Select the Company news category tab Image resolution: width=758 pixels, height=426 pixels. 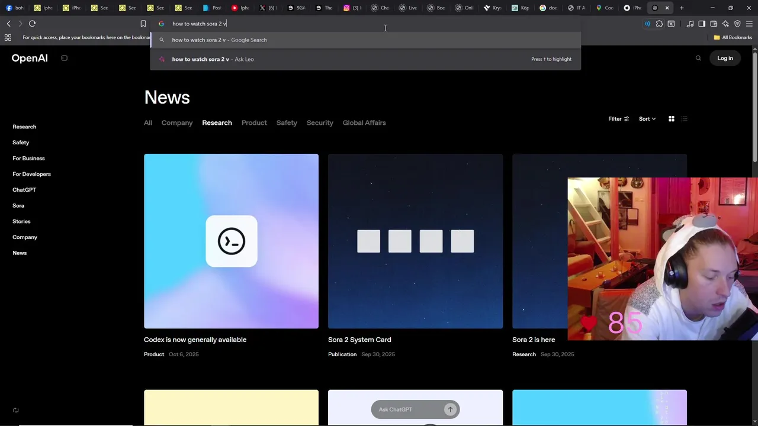pyautogui.click(x=177, y=122)
